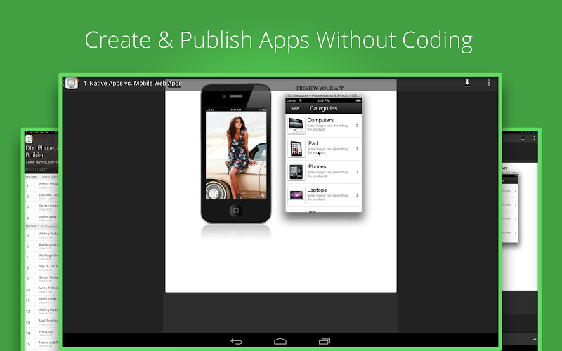Screen dimensions: 562x351
Task: Open lecture 12 Adding Products in left window
Action: pyautogui.click(x=41, y=311)
